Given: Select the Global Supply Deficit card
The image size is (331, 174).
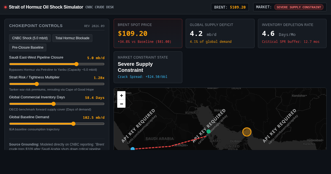Looking at the screenshot, I should tap(220, 33).
